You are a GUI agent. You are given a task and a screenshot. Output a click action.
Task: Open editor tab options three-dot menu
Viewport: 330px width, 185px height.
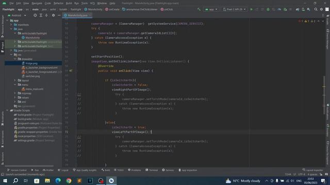click(323, 15)
